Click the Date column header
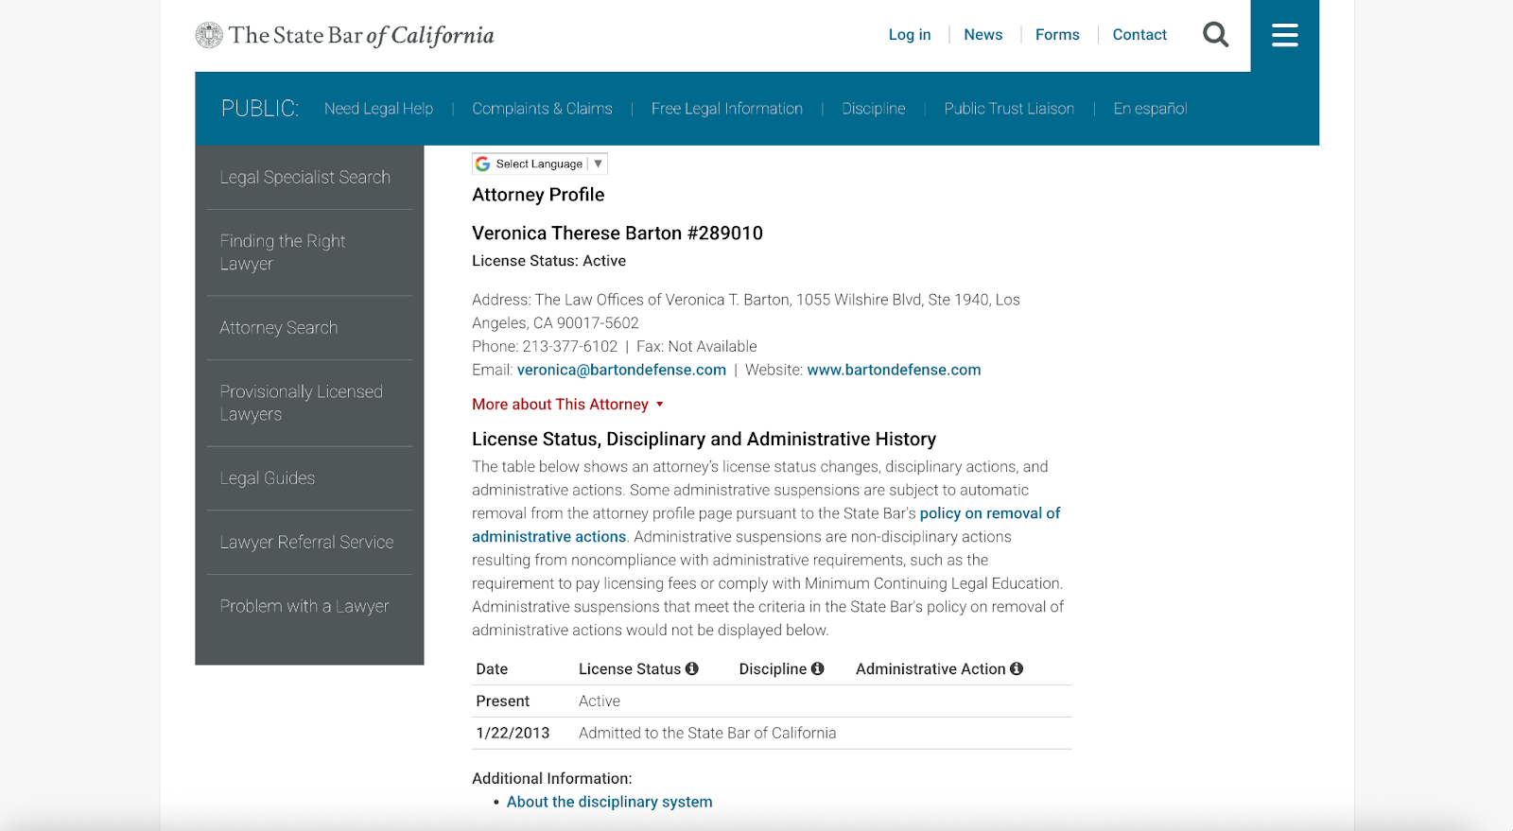Image resolution: width=1513 pixels, height=831 pixels. tap(492, 669)
